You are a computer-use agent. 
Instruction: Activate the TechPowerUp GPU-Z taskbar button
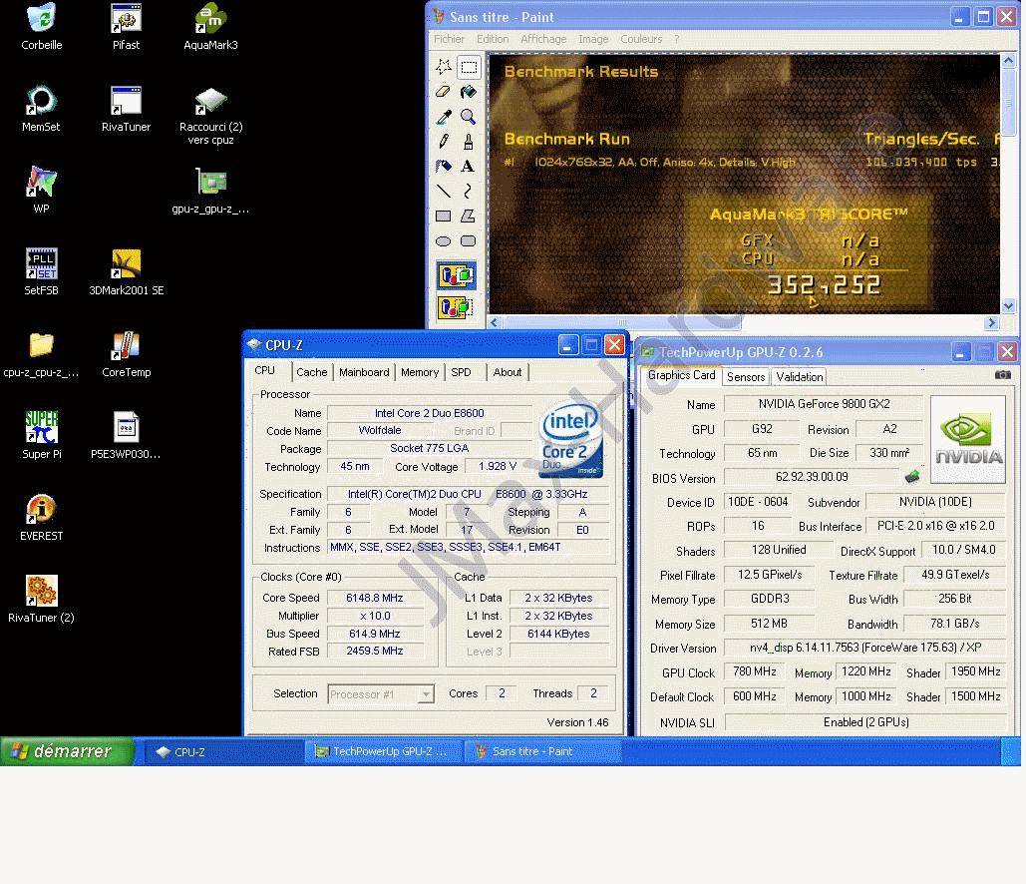pyautogui.click(x=385, y=751)
